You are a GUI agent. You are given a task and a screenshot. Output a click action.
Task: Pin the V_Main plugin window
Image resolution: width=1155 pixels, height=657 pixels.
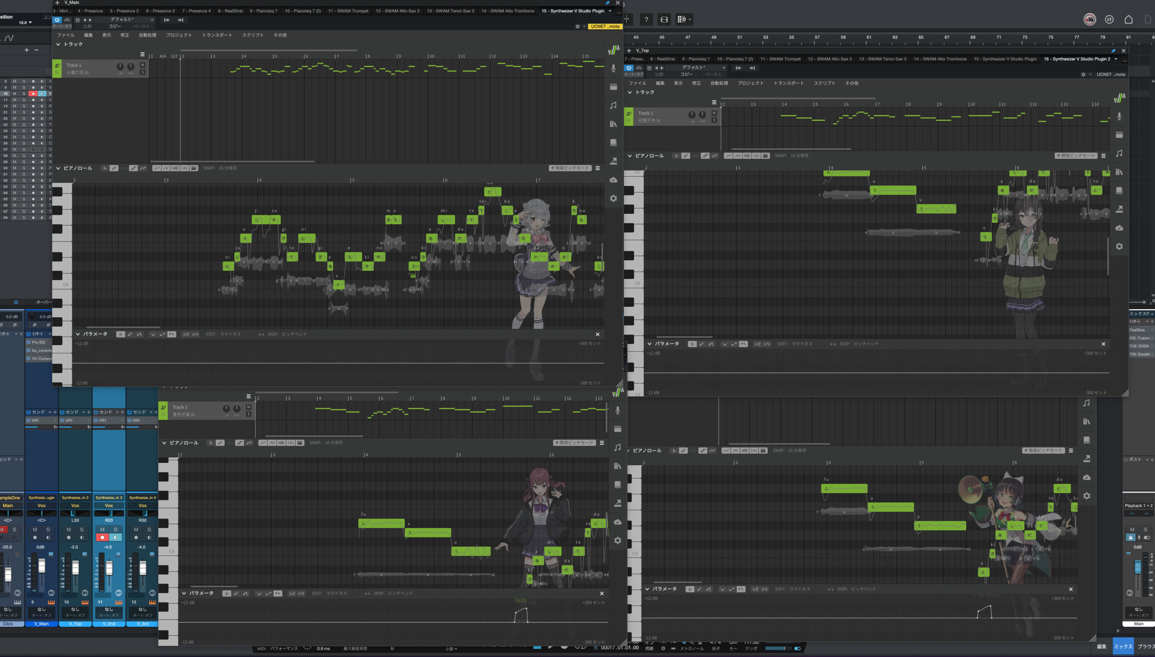tap(607, 3)
